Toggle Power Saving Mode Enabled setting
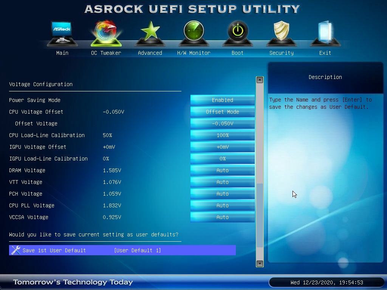The width and height of the screenshot is (387, 290). (x=222, y=100)
